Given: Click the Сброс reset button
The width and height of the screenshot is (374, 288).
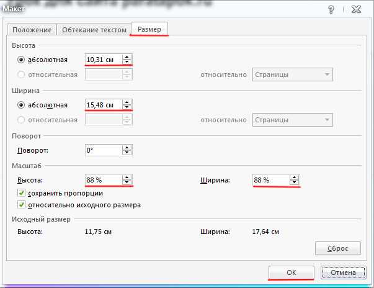Looking at the screenshot, I should click(x=338, y=248).
